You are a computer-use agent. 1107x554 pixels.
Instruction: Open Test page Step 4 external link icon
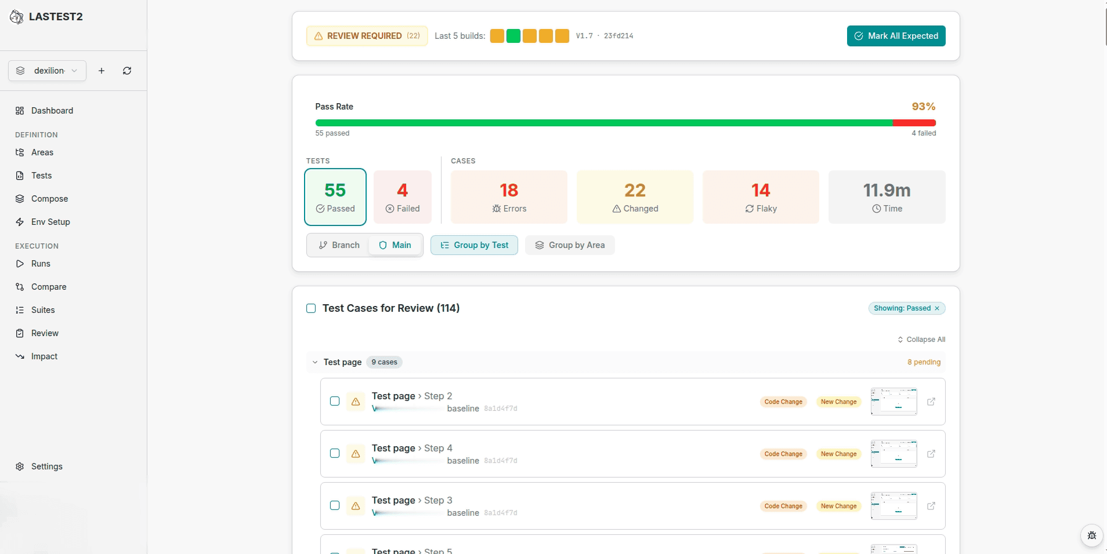931,454
